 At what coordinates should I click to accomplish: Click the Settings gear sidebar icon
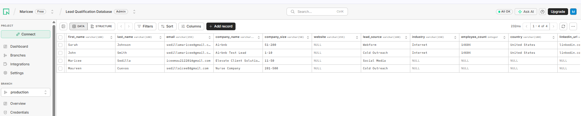pos(5,73)
